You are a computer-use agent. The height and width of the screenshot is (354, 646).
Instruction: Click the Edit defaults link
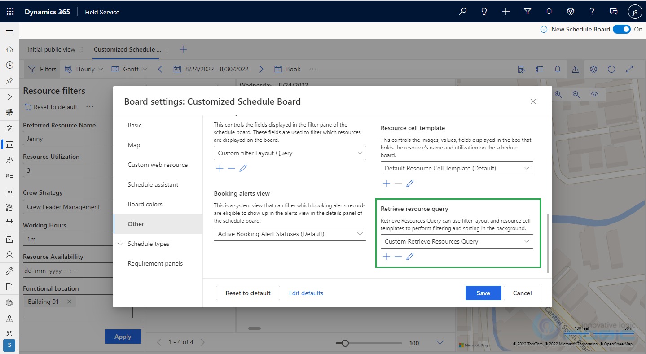306,293
